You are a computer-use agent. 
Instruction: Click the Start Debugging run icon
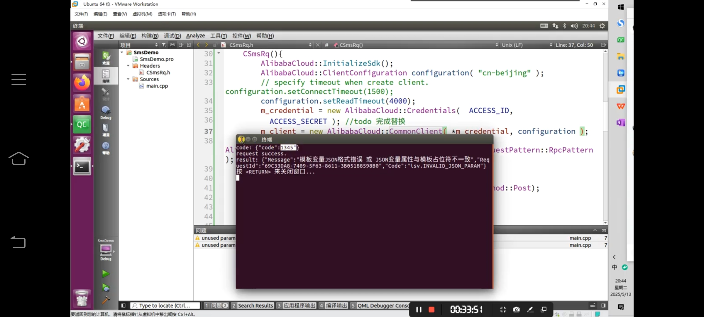coord(106,288)
